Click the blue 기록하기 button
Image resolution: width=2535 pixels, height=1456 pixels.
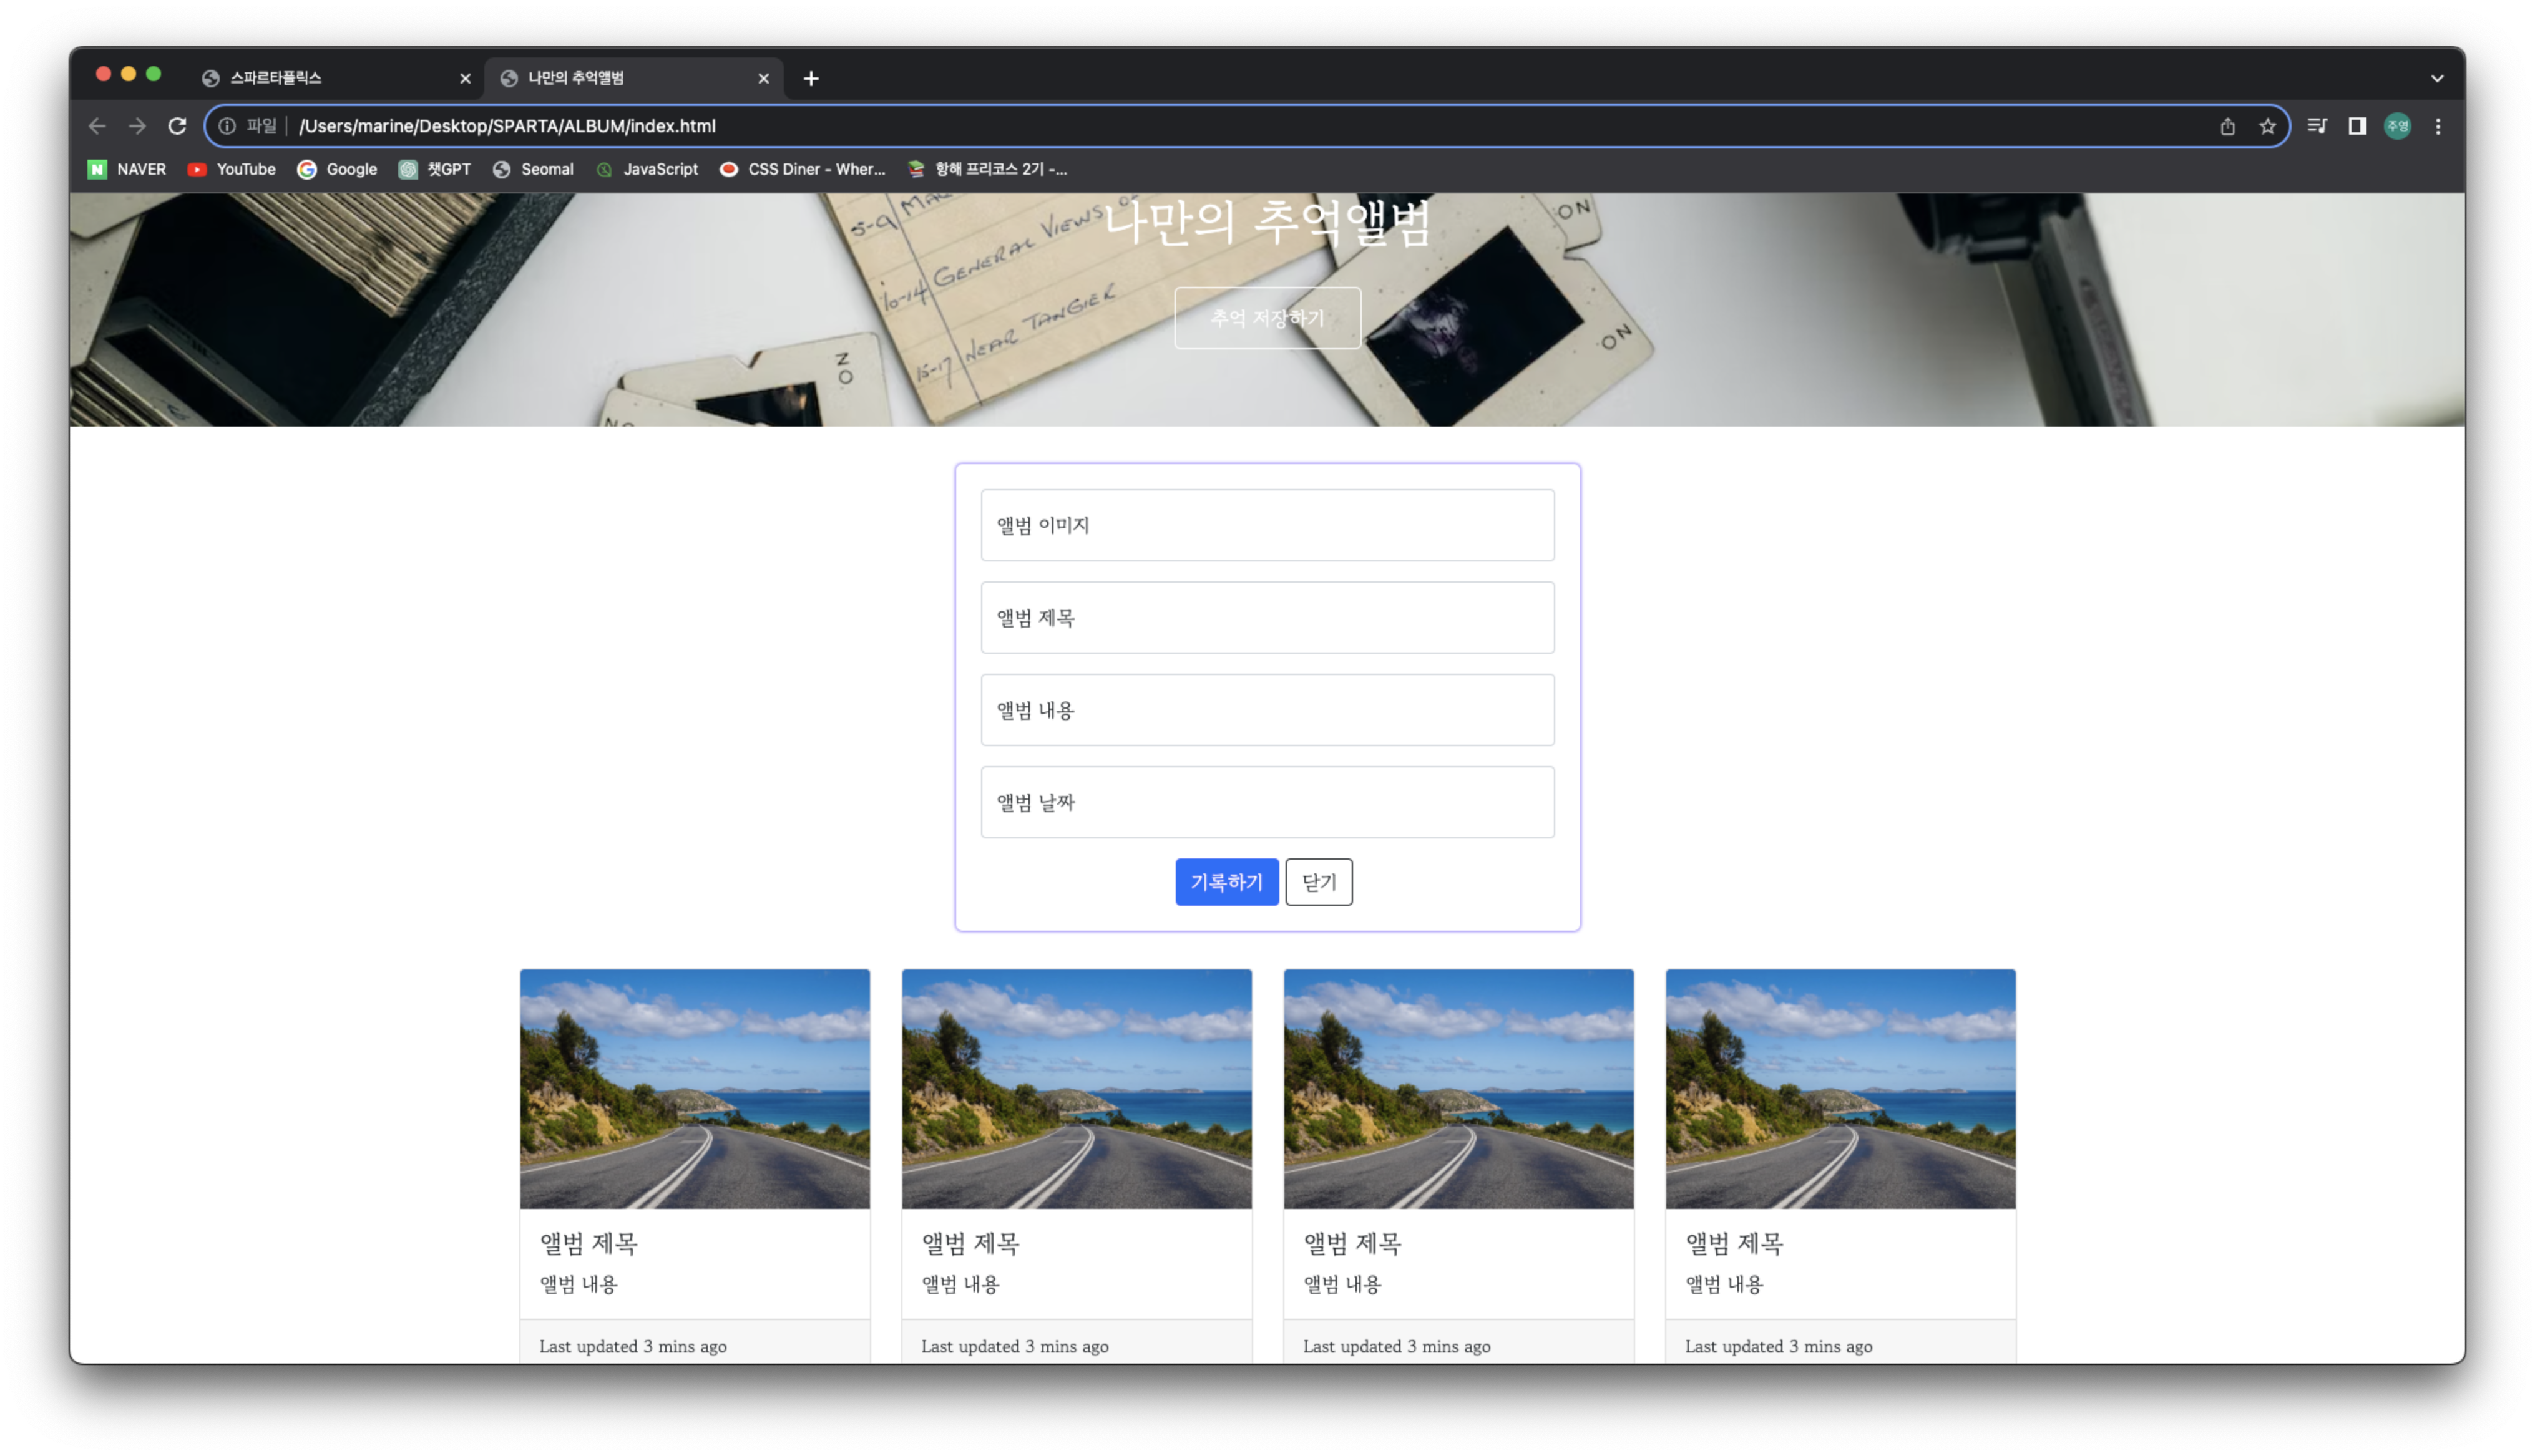(x=1226, y=882)
